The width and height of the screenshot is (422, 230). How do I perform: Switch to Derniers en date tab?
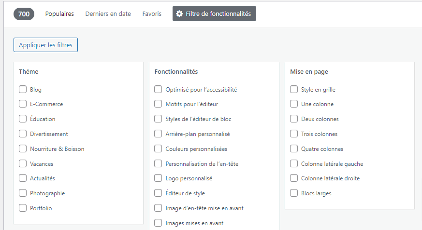[108, 14]
